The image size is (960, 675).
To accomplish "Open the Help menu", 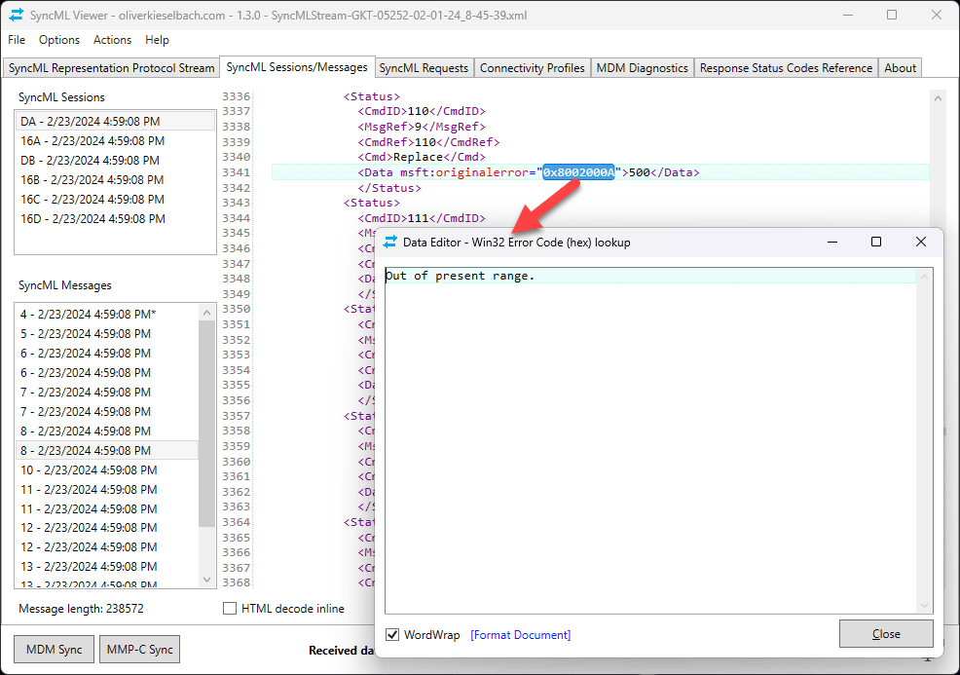I will point(157,40).
